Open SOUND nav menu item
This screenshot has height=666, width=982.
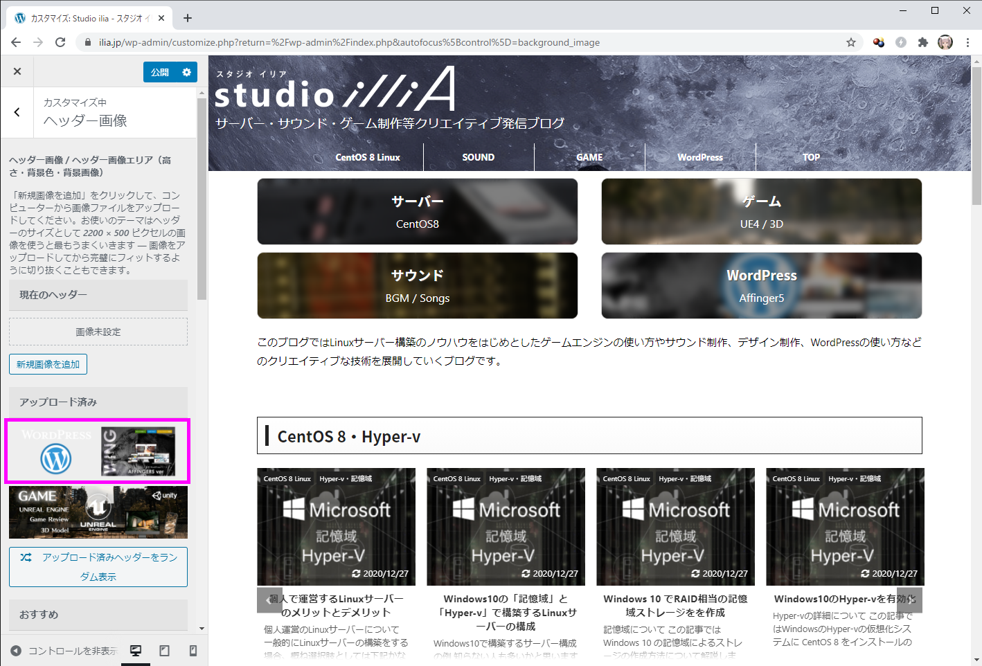[479, 157]
